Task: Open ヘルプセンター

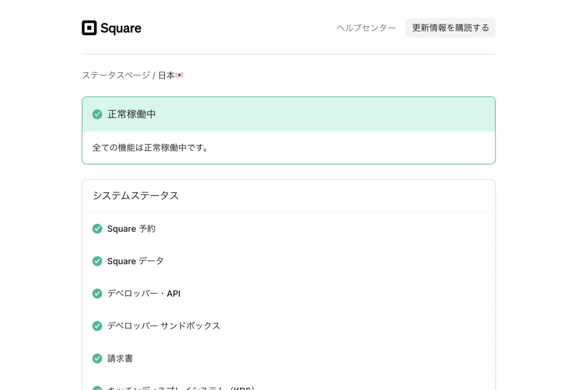Action: coord(365,27)
